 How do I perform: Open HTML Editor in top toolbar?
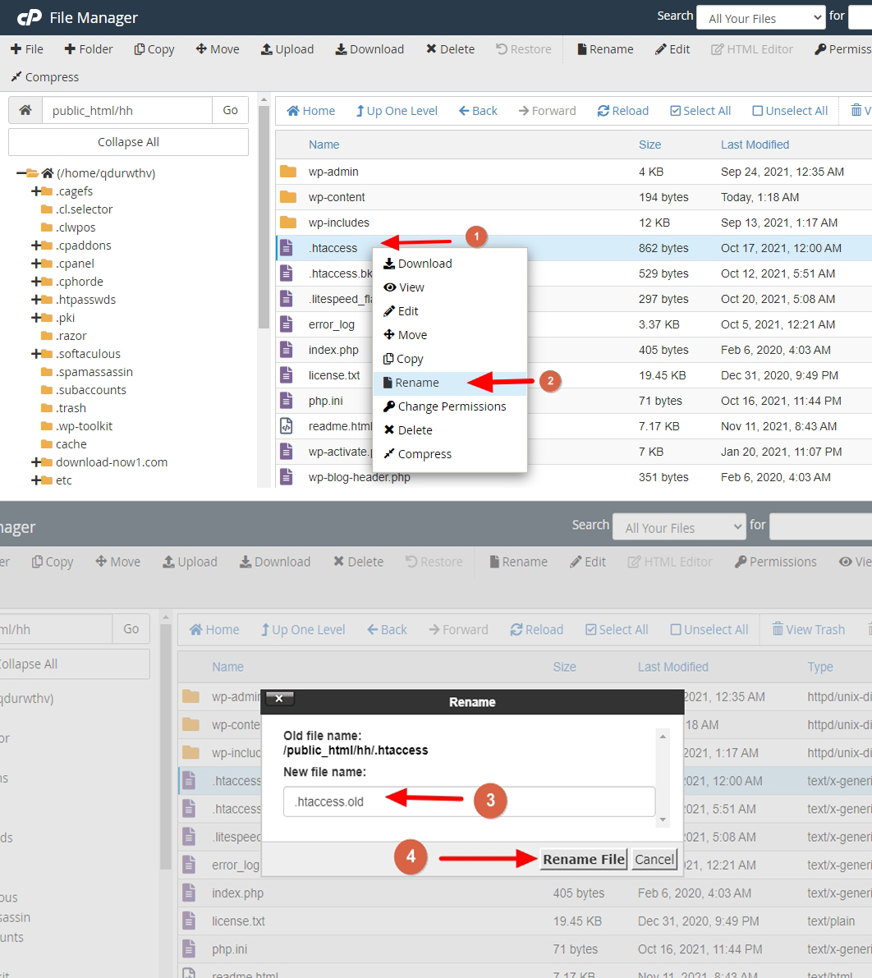(752, 49)
